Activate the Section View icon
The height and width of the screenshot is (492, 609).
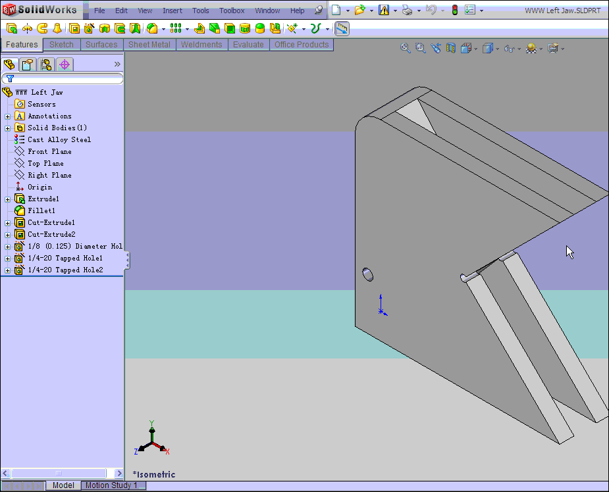coord(450,48)
